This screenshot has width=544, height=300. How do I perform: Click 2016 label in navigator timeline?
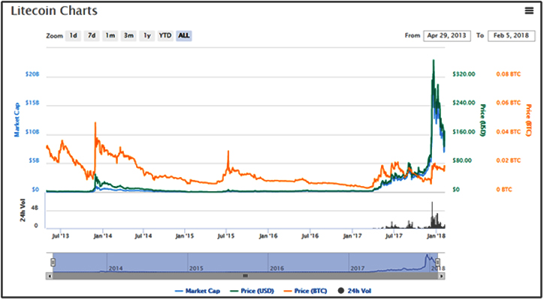pyautogui.click(x=277, y=268)
